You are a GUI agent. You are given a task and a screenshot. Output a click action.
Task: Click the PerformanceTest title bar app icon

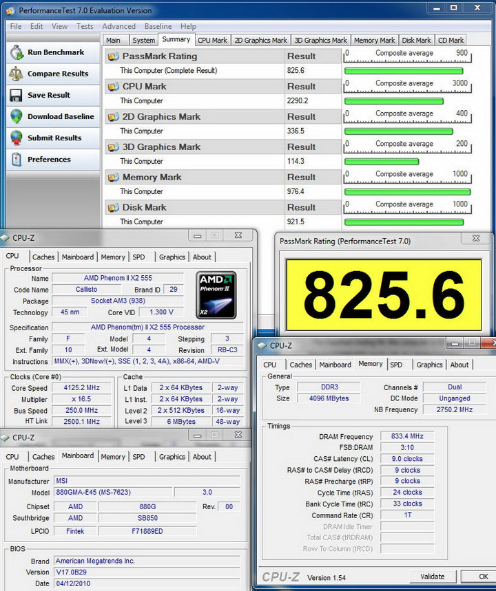pos(12,10)
